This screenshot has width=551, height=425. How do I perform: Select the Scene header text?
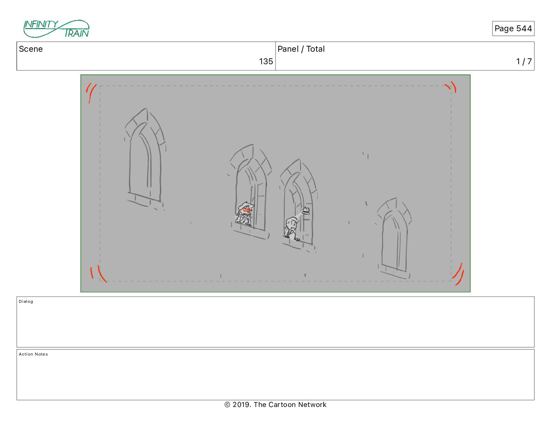pos(31,49)
